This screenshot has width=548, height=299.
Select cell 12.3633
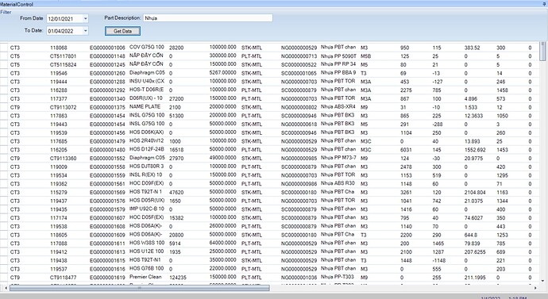[473, 116]
